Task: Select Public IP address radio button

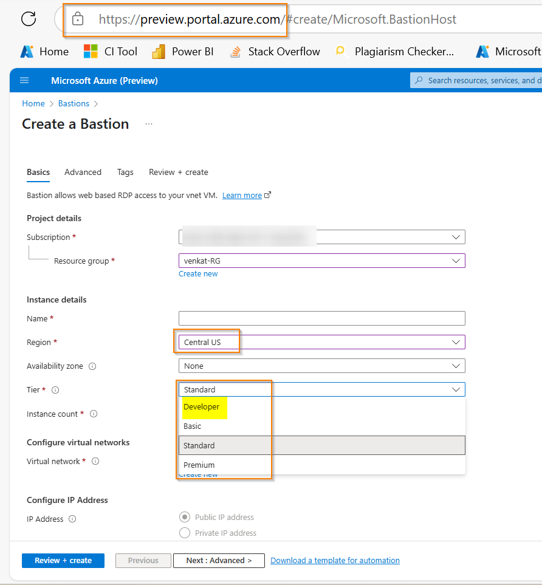Action: point(184,517)
